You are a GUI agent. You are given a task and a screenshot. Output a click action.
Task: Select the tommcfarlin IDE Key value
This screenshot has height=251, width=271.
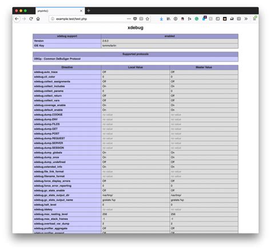(109, 46)
